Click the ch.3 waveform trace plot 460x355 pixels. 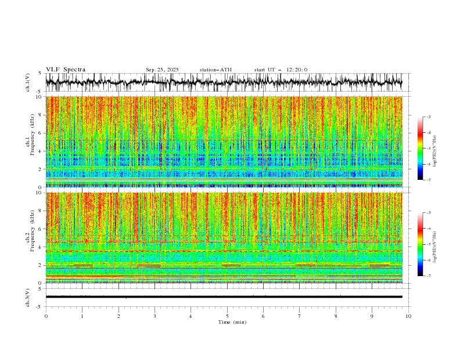[224, 297]
